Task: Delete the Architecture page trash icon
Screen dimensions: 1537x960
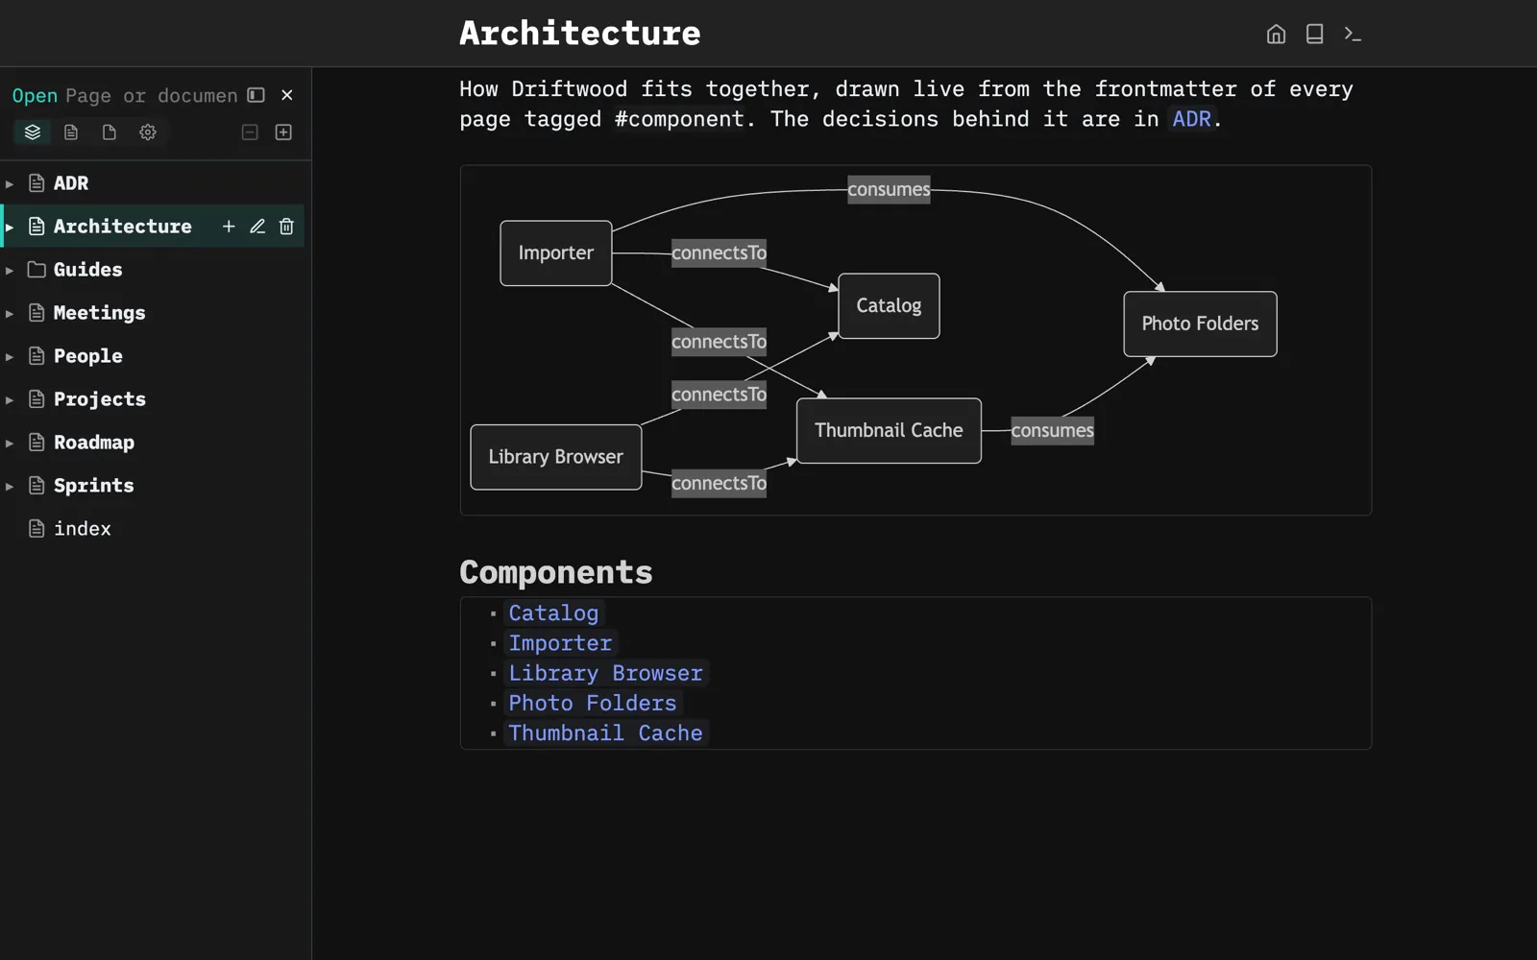Action: (286, 227)
